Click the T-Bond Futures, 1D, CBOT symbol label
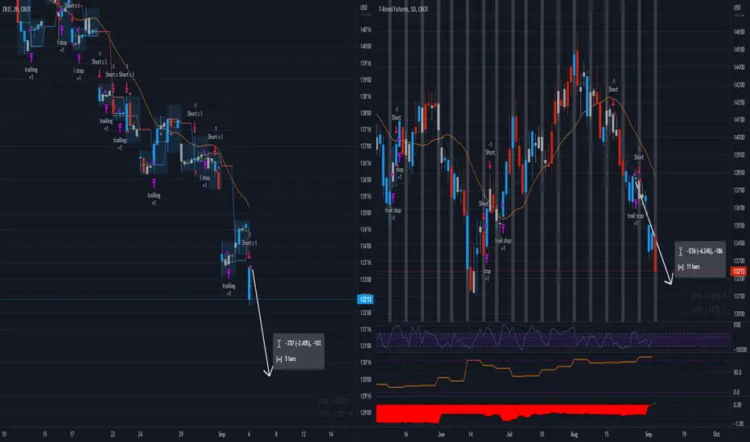Image resolution: width=750 pixels, height=442 pixels. (x=403, y=9)
